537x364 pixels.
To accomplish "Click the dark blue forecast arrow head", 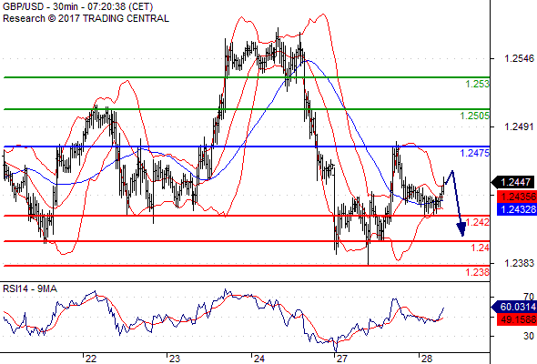I will 461,228.
